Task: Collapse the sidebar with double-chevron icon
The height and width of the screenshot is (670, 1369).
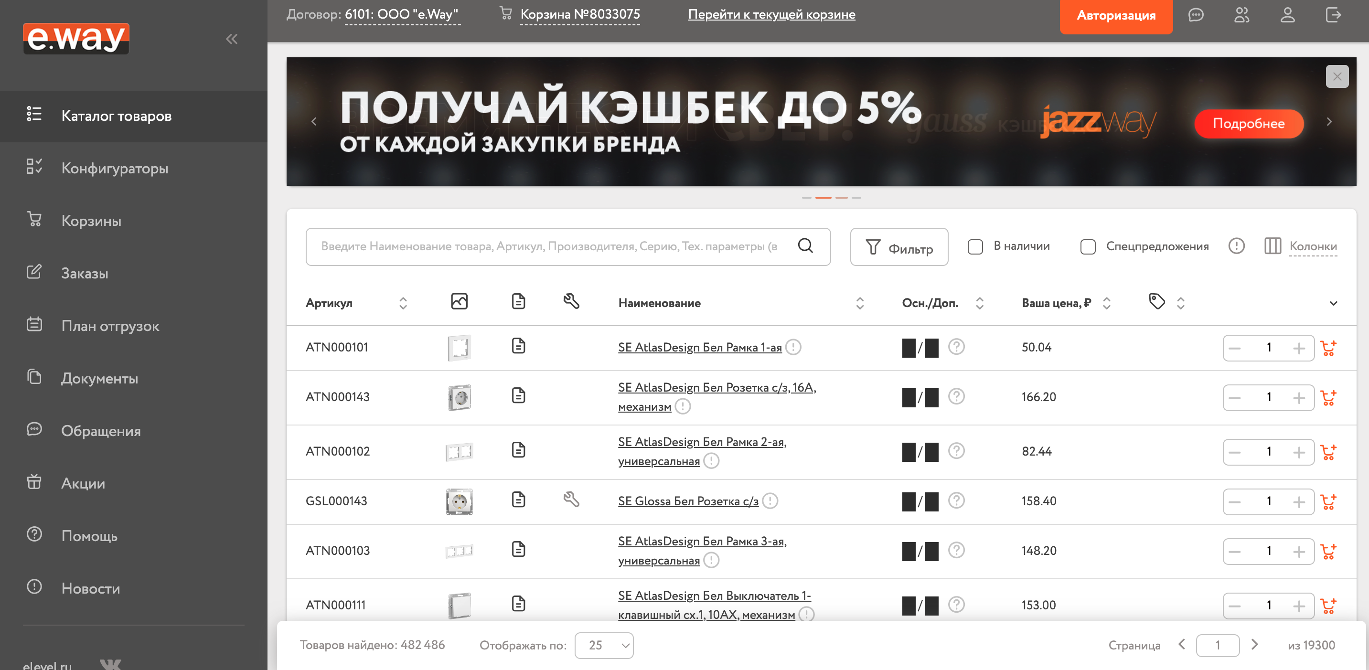Action: point(231,39)
